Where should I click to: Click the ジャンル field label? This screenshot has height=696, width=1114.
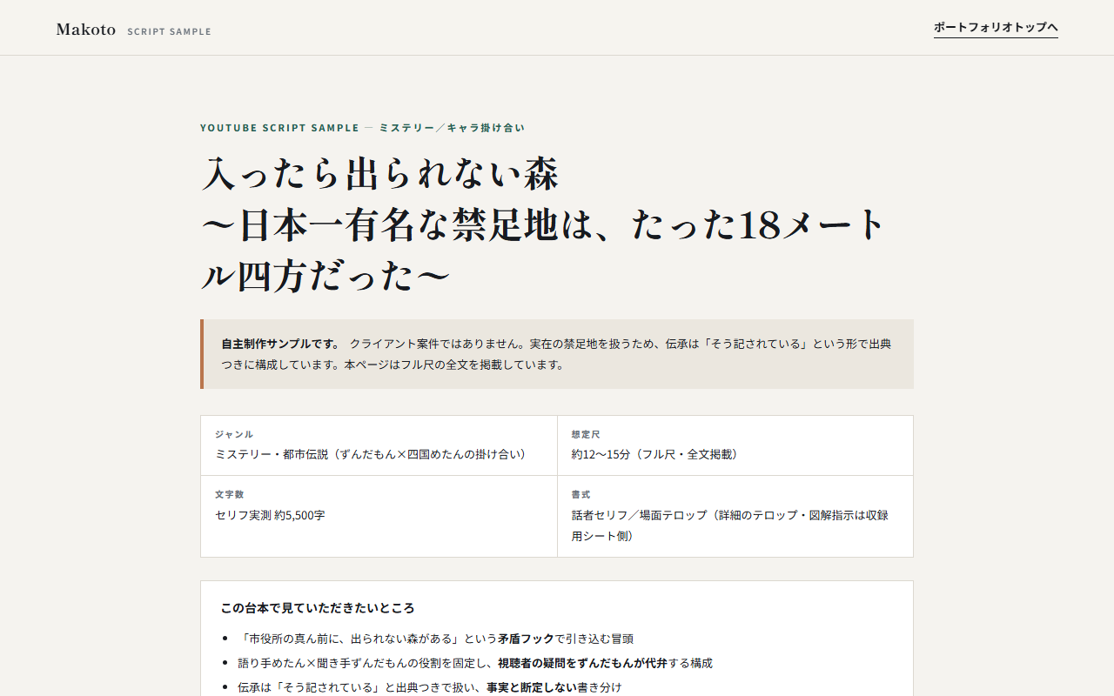234,434
